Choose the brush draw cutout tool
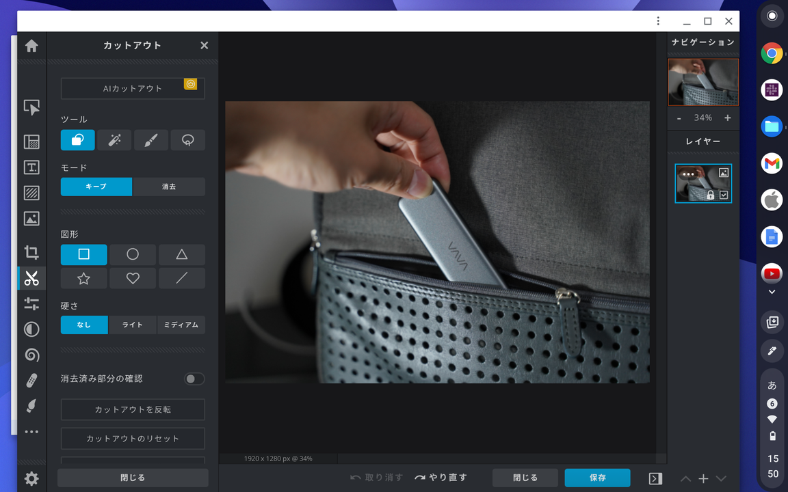Viewport: 788px width, 492px height. (150, 140)
